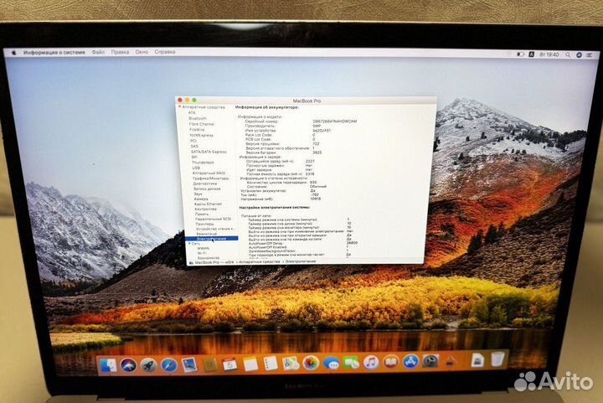Select FireWire in the sidebar
This screenshot has width=603, height=403.
tap(197, 130)
